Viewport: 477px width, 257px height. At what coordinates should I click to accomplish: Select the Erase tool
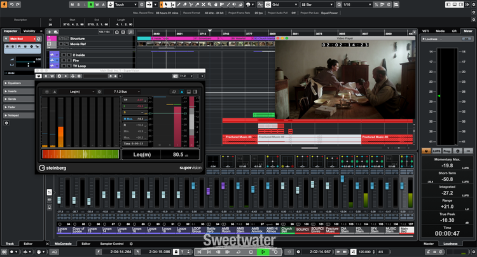[184, 4]
